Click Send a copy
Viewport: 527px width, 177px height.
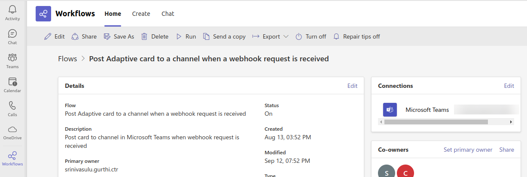point(224,36)
